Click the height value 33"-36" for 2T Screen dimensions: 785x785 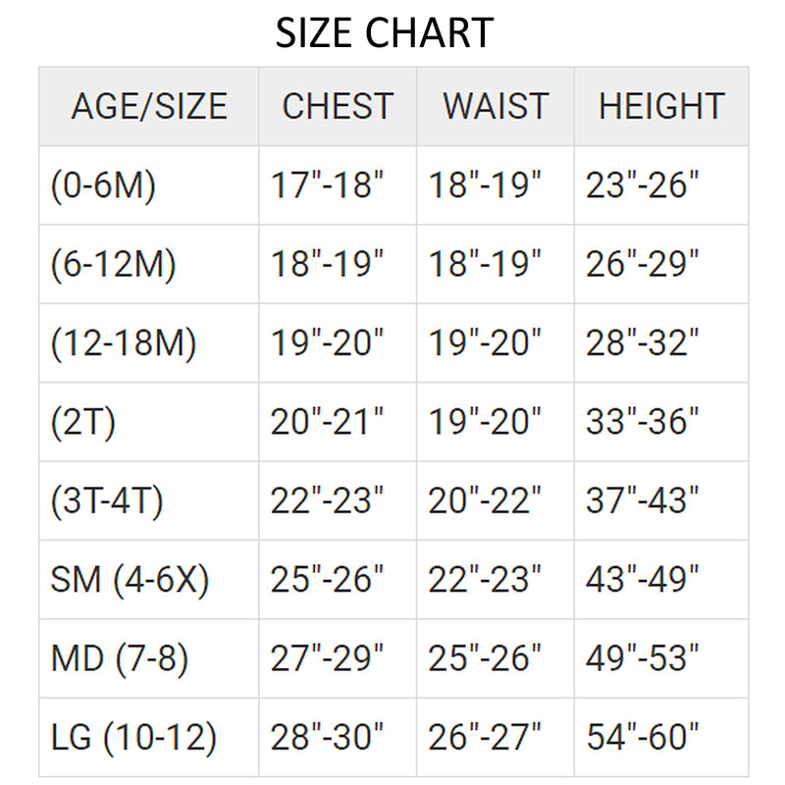(643, 422)
